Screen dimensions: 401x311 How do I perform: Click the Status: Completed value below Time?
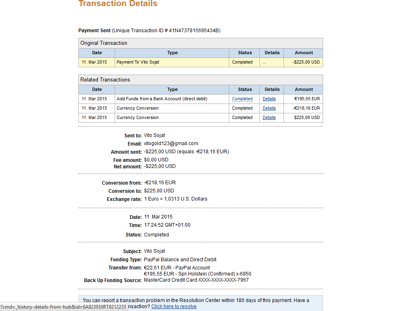click(x=157, y=235)
